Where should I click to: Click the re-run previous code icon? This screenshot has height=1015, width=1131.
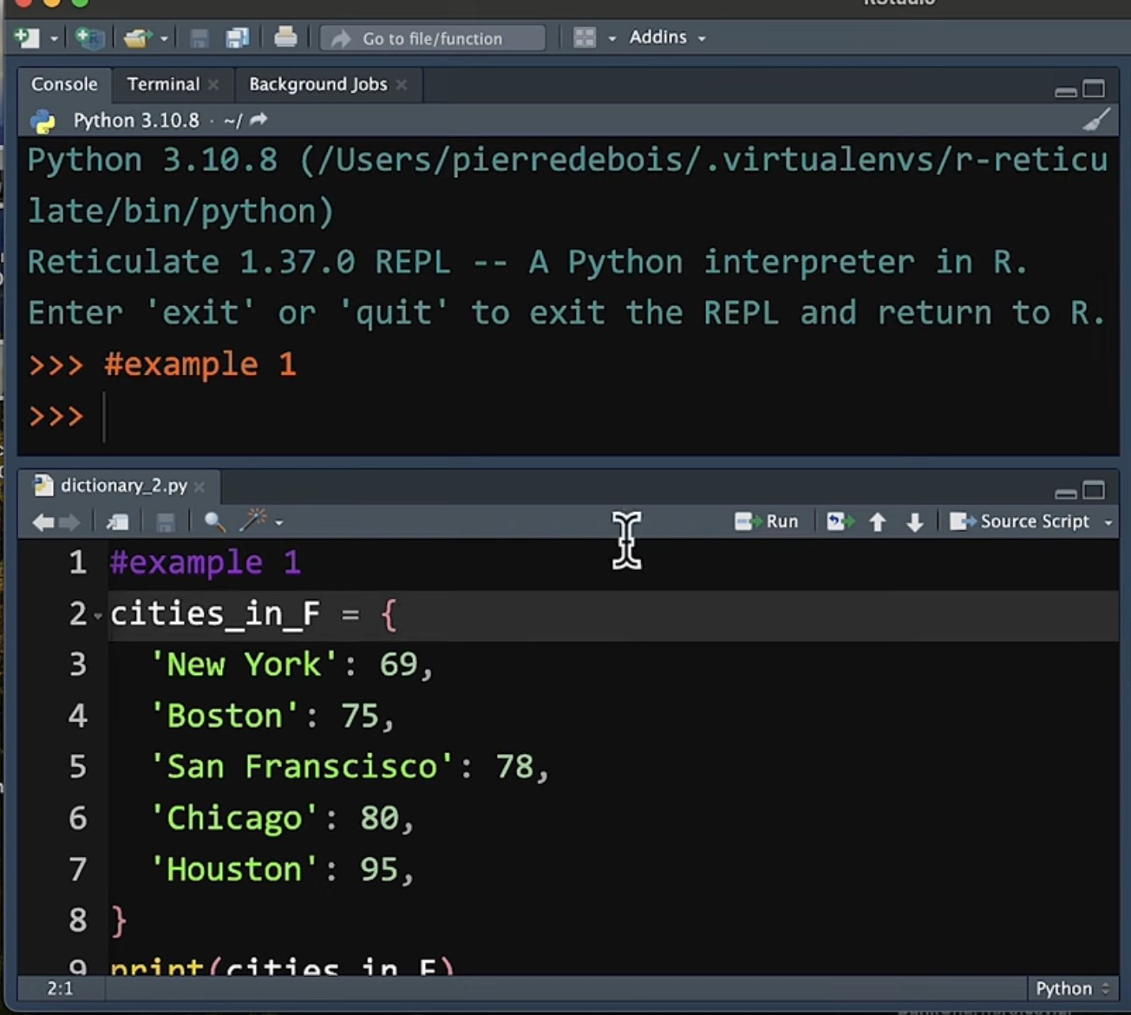839,521
